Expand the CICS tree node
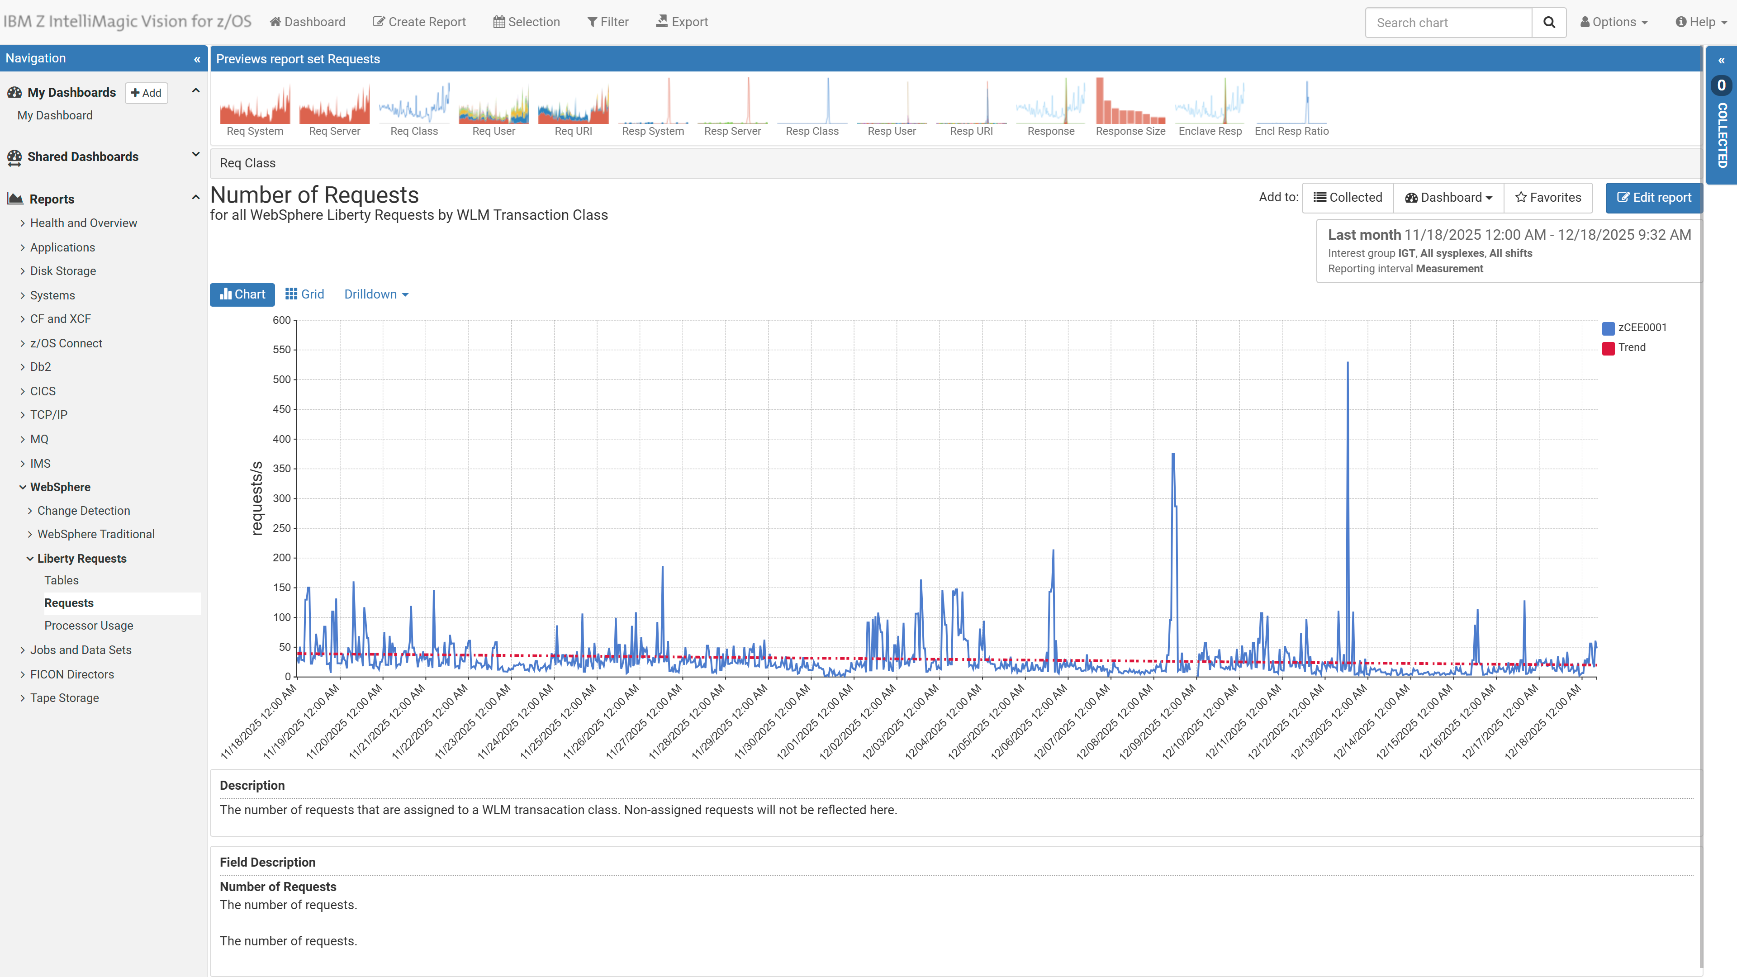The height and width of the screenshot is (977, 1737). click(x=22, y=391)
